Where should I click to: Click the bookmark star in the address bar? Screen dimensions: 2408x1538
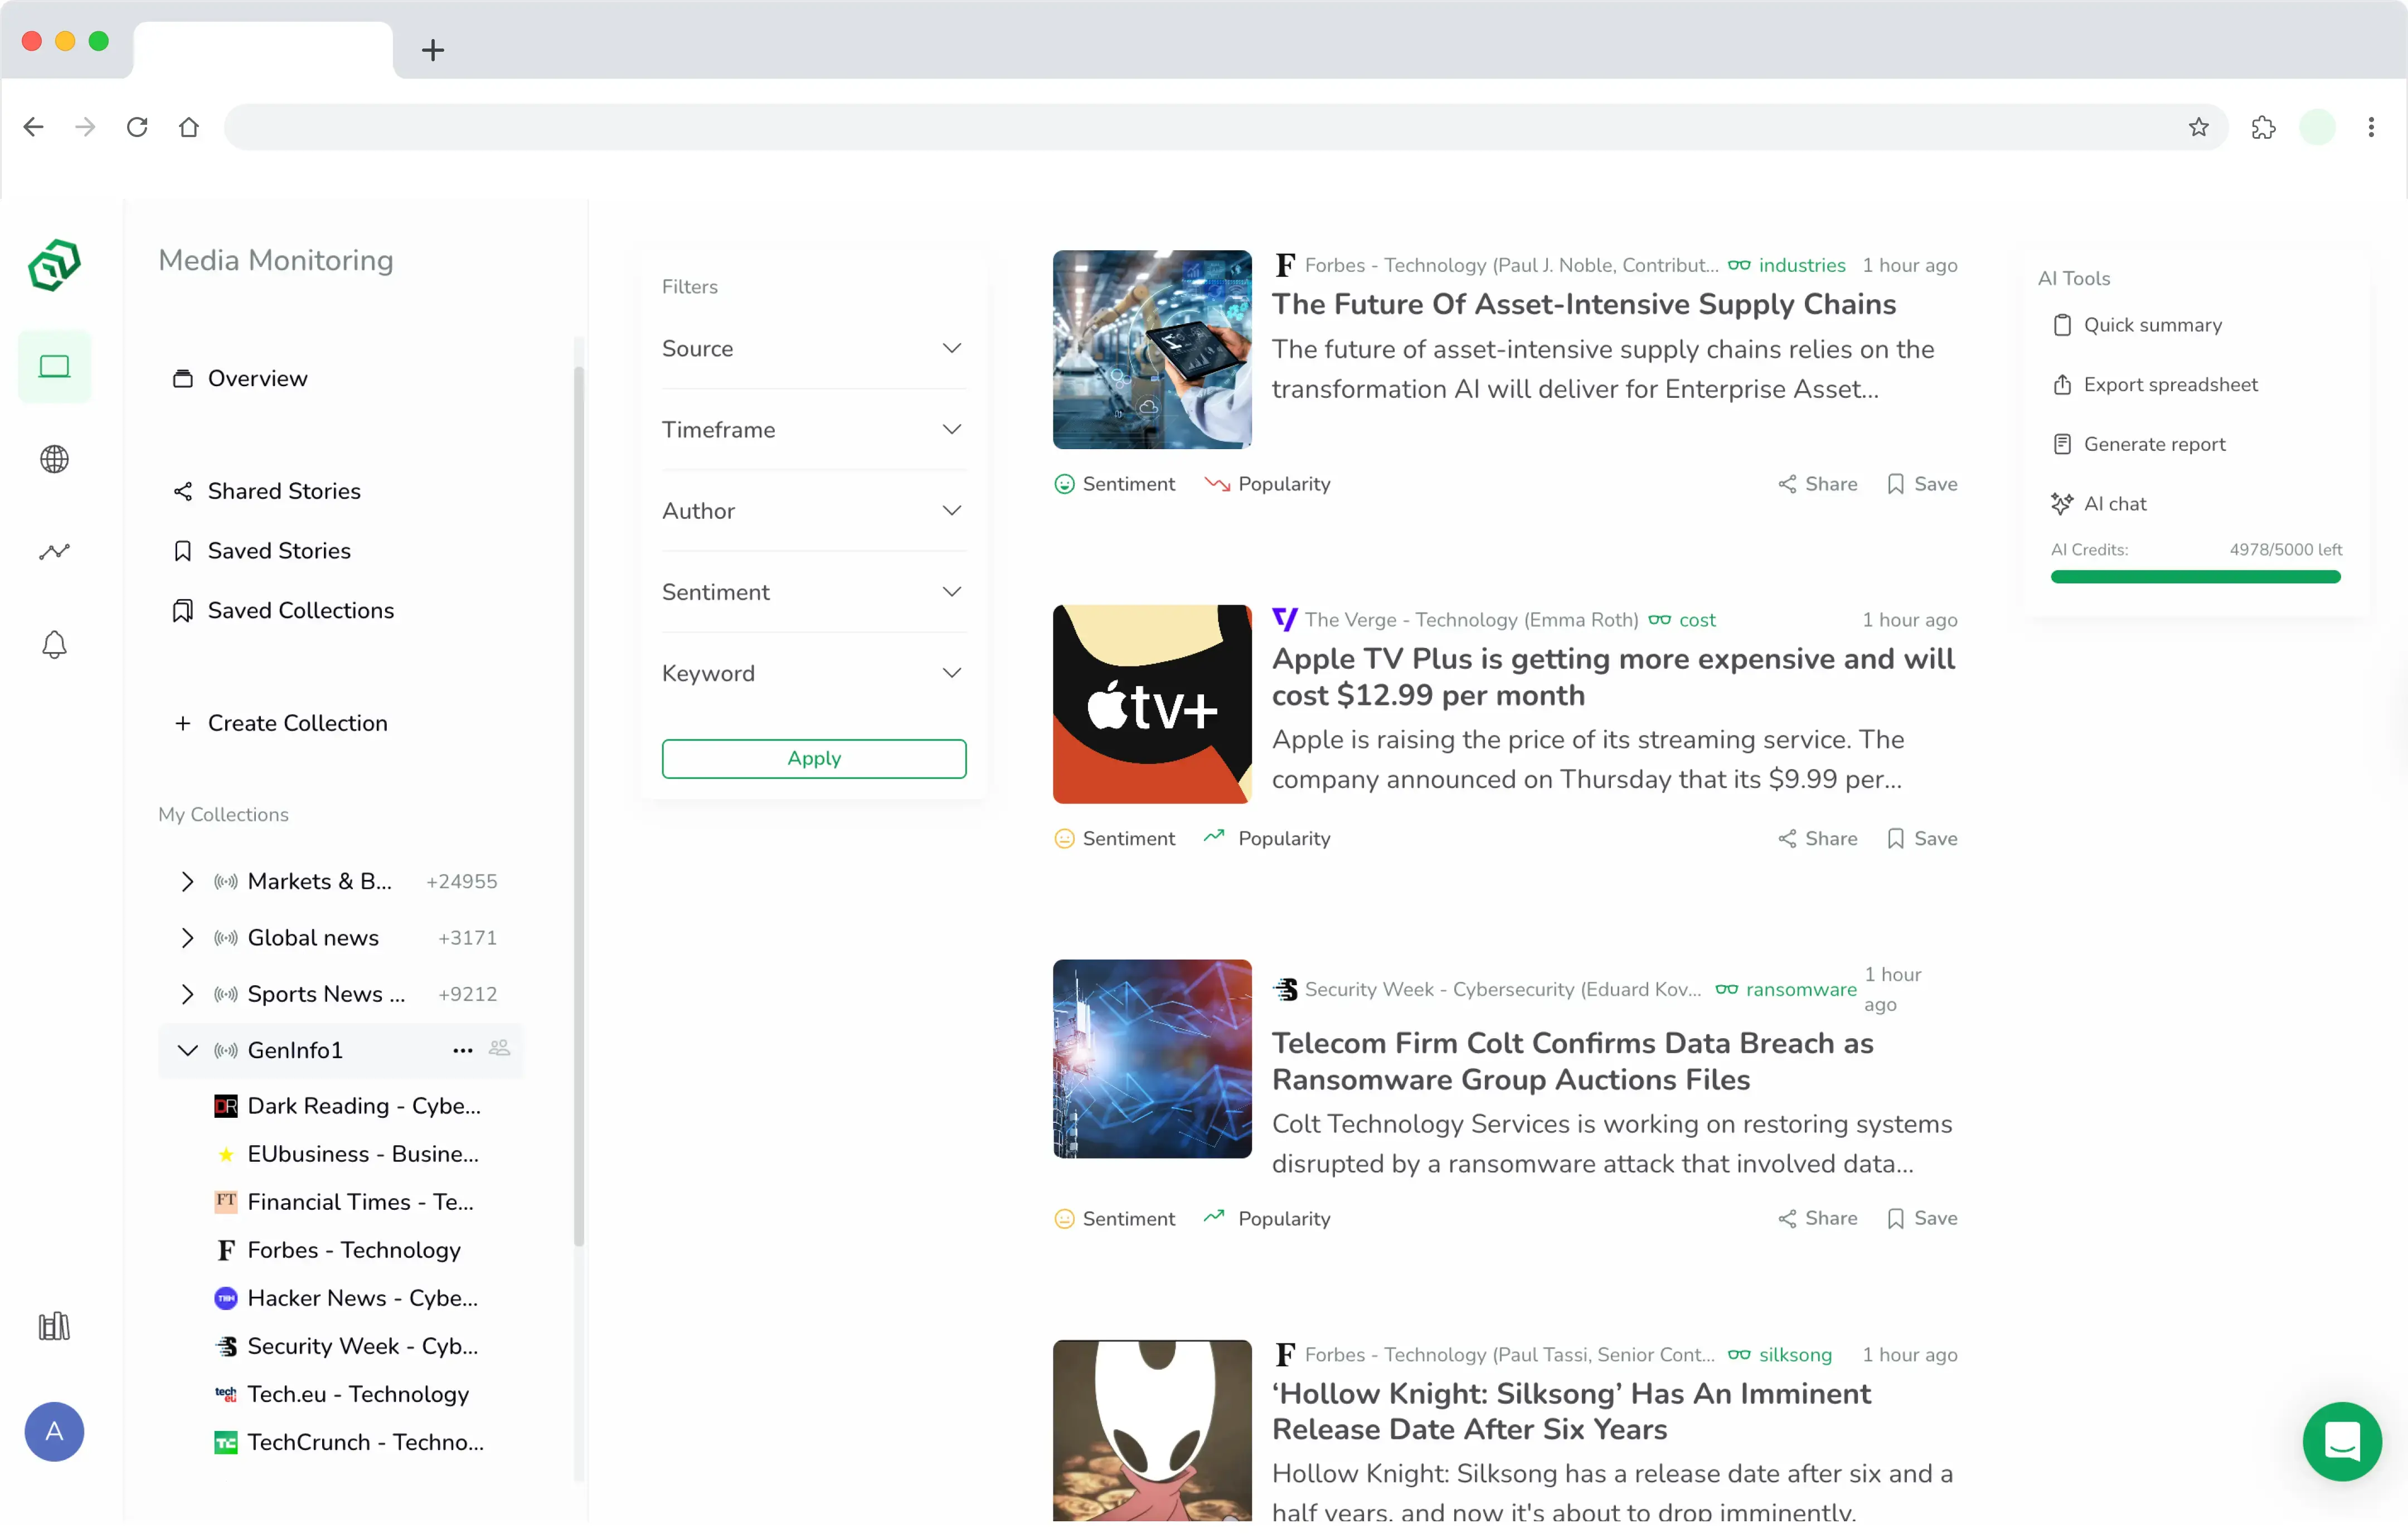[x=2198, y=127]
